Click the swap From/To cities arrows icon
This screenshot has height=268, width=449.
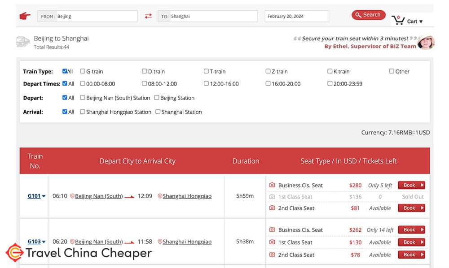click(149, 15)
